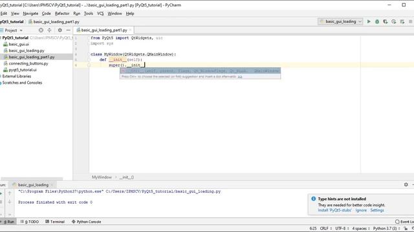Click the green Debug bug icon
Image resolution: width=414 pixels, height=232 pixels.
377,21
